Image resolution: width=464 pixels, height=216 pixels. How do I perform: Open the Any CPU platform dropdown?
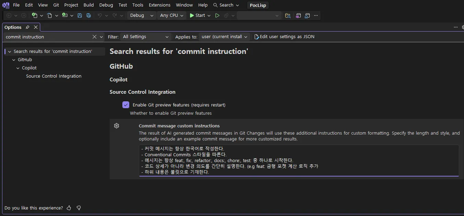click(x=171, y=15)
